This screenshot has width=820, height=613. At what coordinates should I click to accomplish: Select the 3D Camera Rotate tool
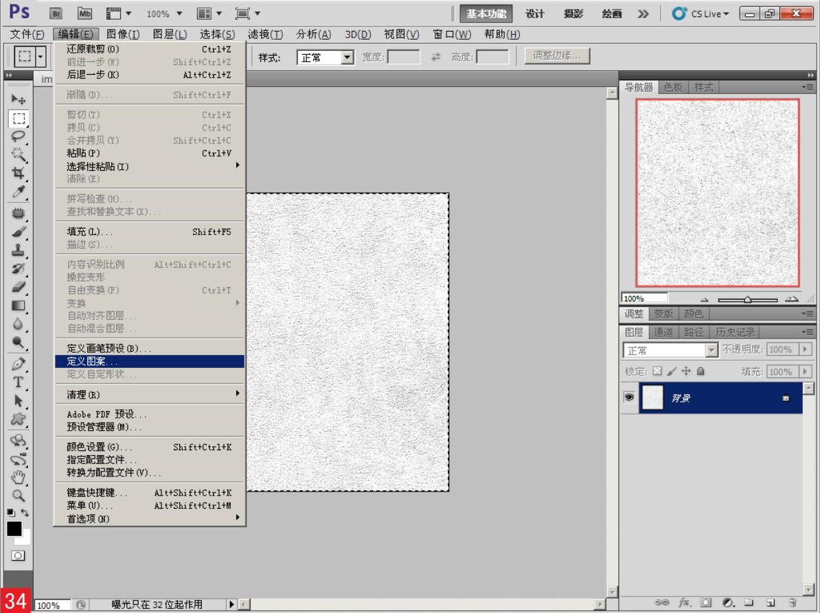[x=19, y=459]
